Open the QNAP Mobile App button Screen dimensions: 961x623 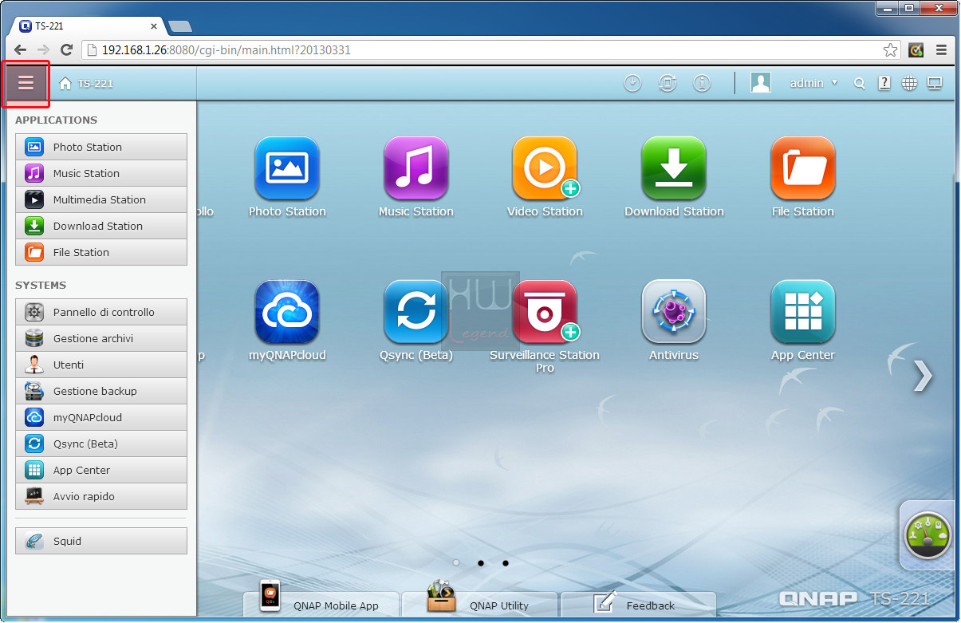[321, 603]
